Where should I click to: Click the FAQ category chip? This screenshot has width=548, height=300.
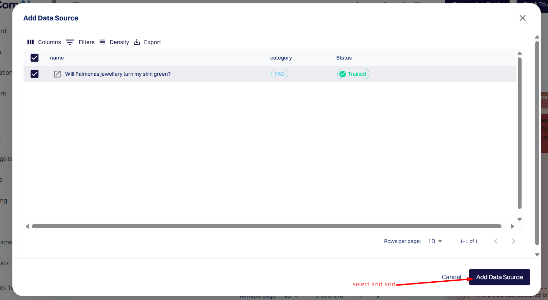(x=280, y=74)
